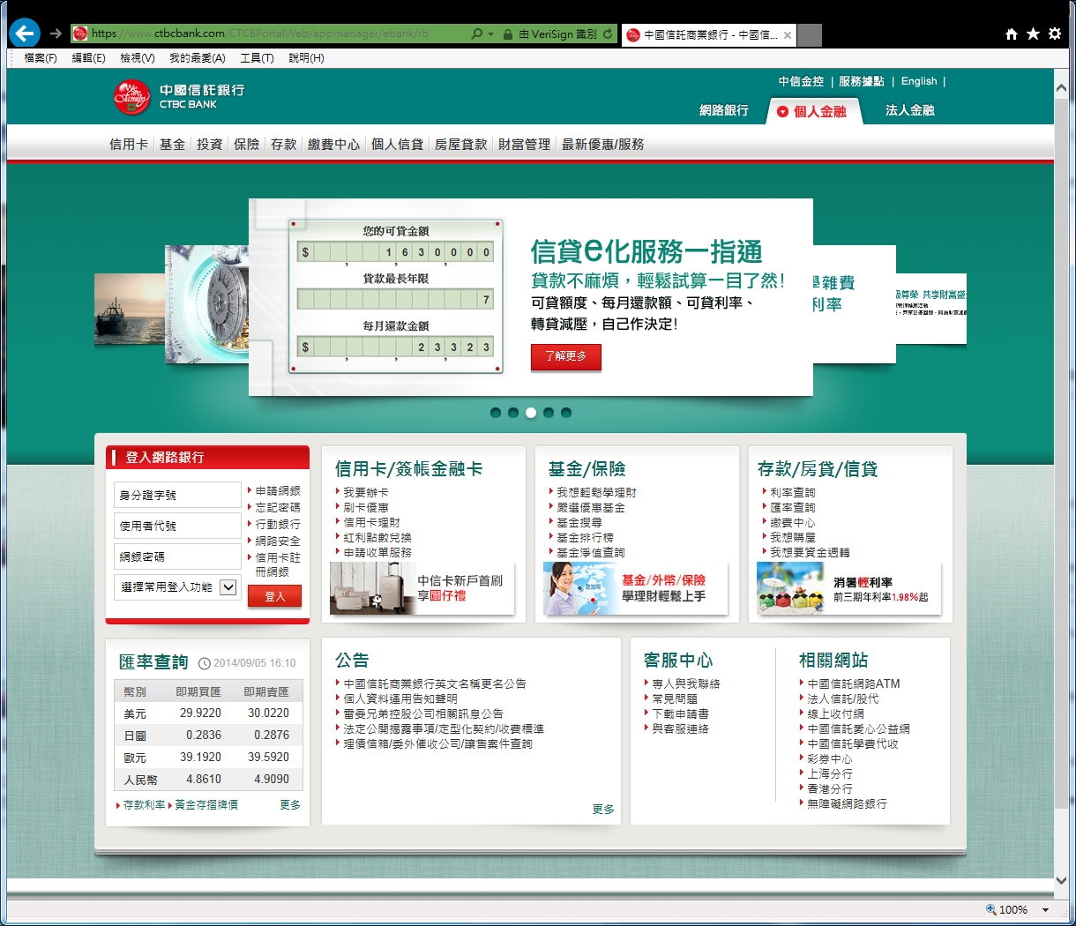1076x926 pixels.
Task: Open the browser home icon
Action: click(x=1012, y=34)
